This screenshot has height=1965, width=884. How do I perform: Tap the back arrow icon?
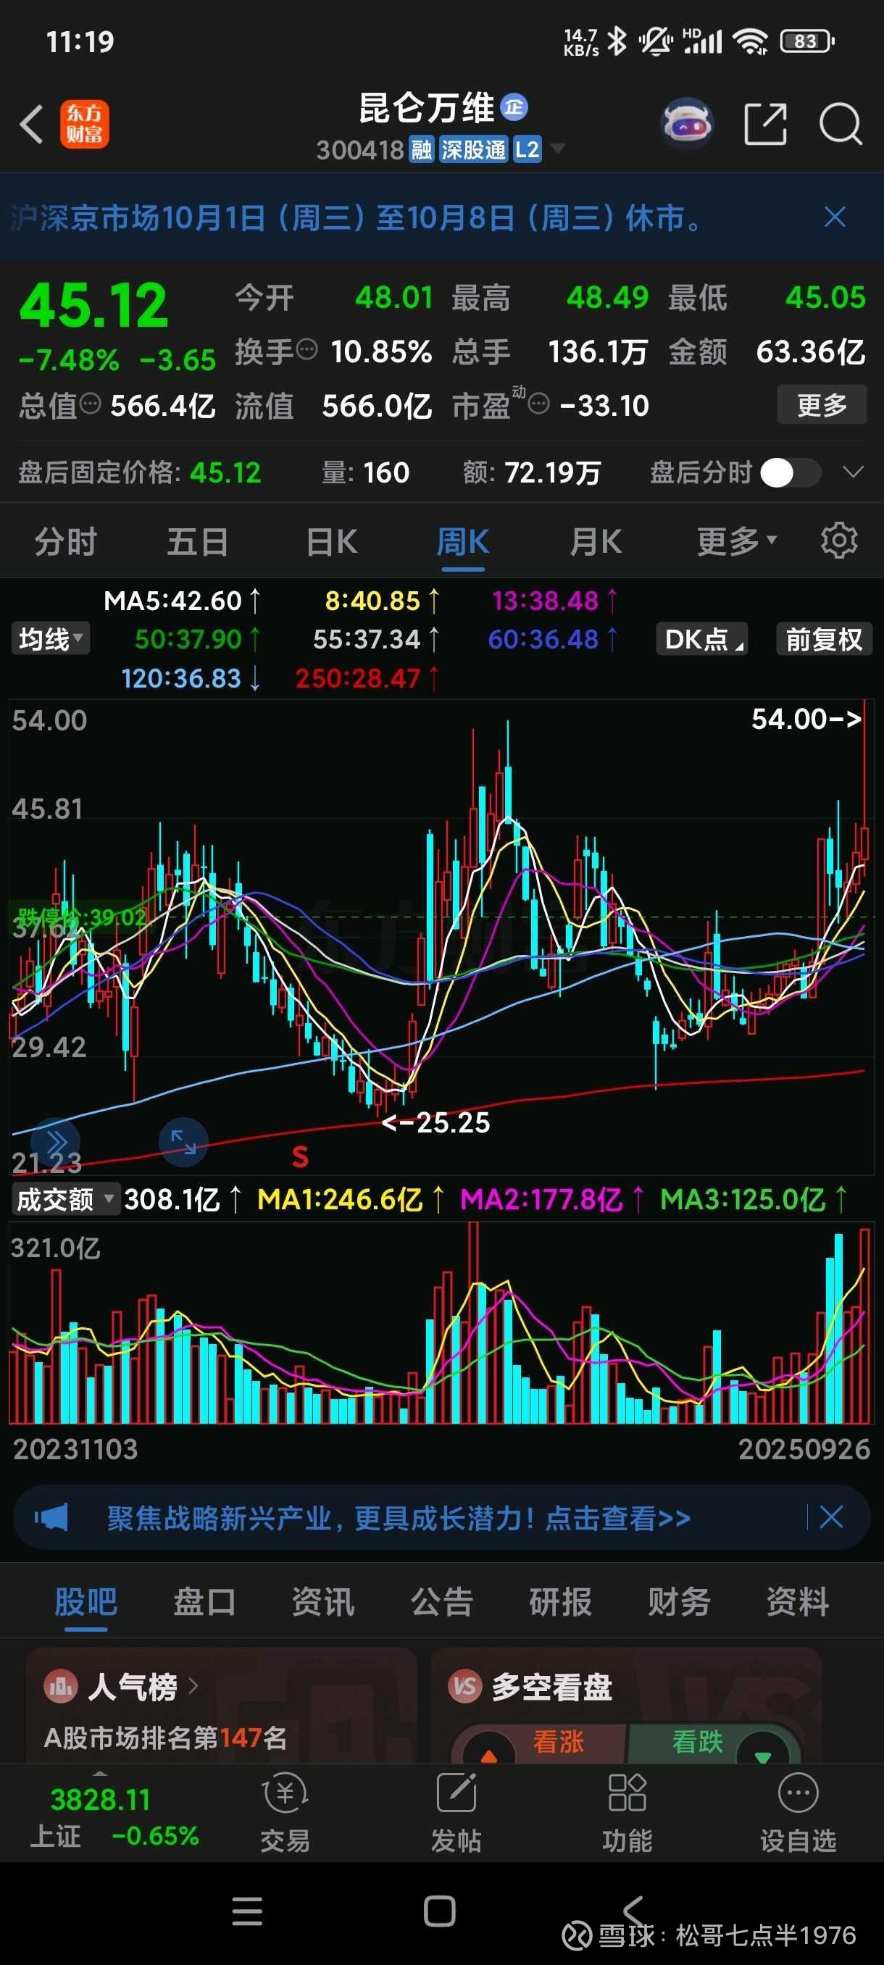tap(31, 124)
